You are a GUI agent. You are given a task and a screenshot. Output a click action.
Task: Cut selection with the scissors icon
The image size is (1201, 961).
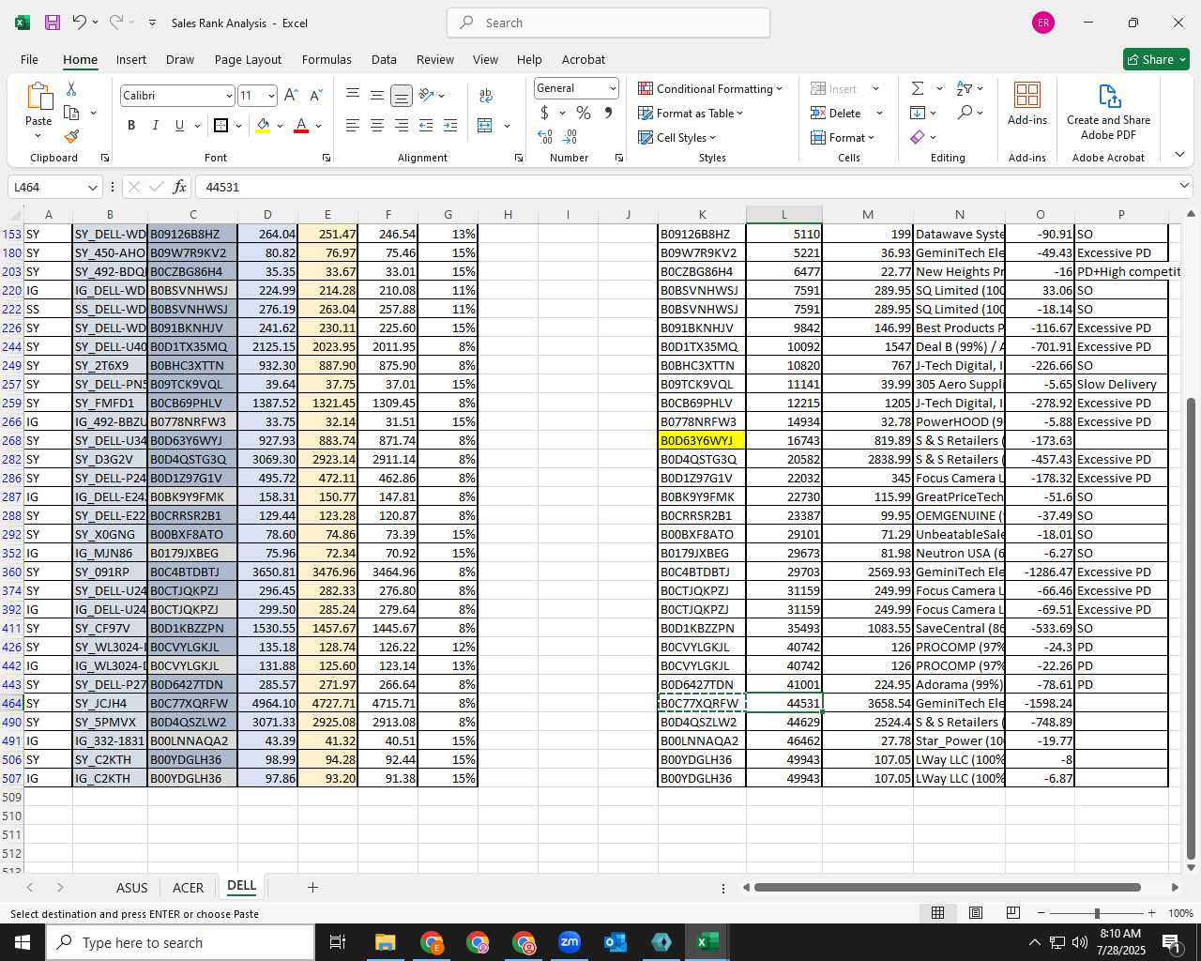pos(71,89)
